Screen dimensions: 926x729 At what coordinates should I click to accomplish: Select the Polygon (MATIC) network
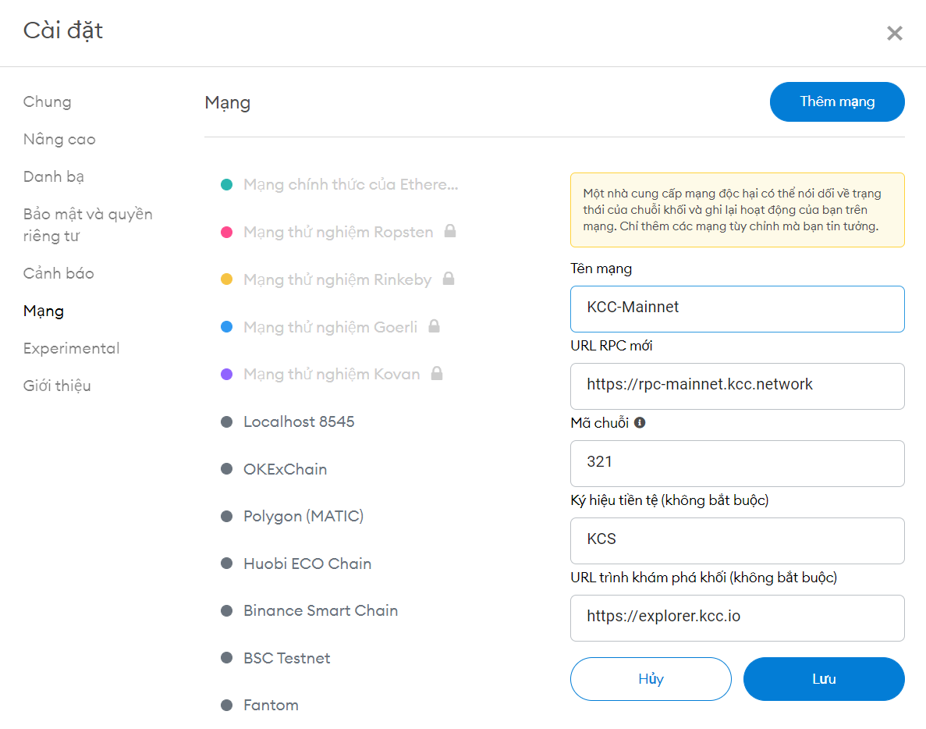tap(303, 516)
